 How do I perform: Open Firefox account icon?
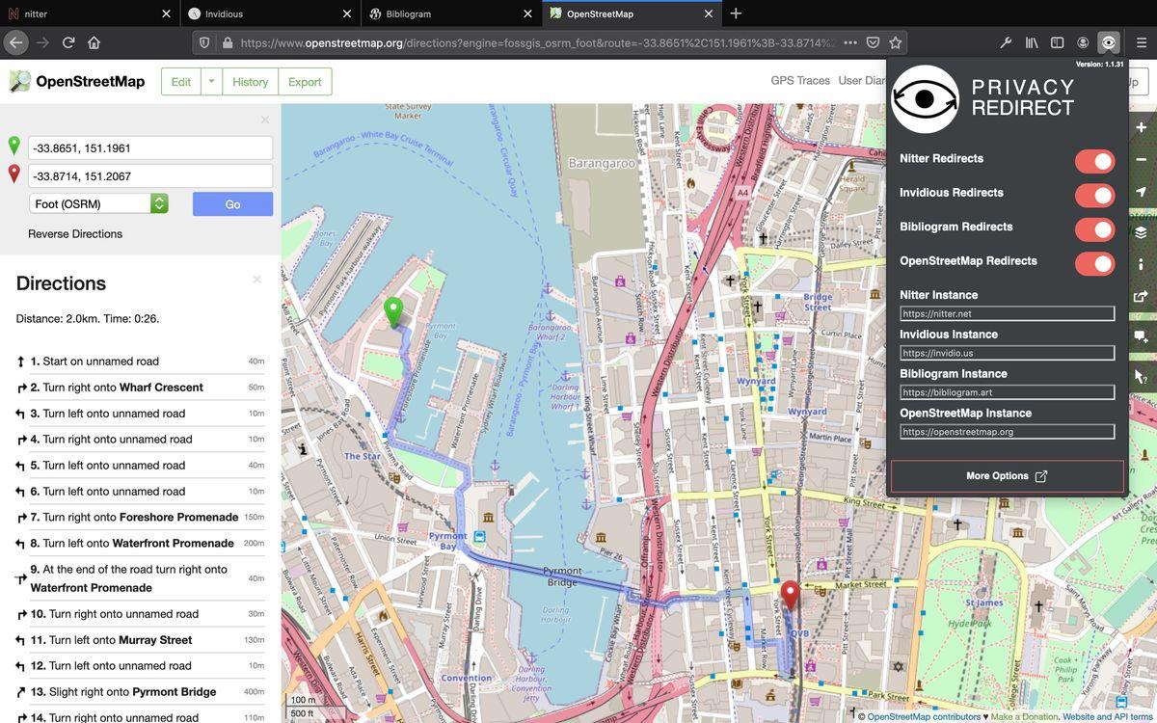[x=1083, y=42]
